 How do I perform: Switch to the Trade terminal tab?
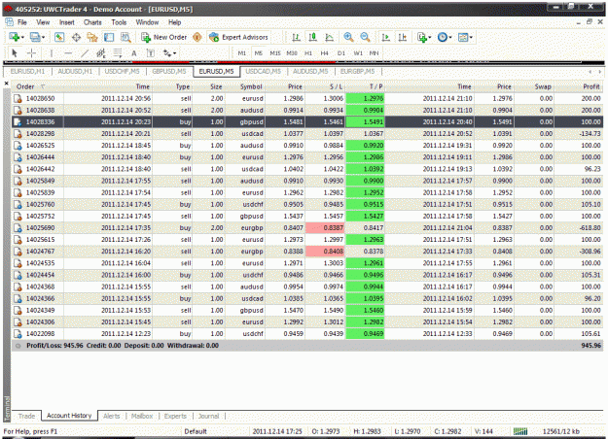coord(26,416)
